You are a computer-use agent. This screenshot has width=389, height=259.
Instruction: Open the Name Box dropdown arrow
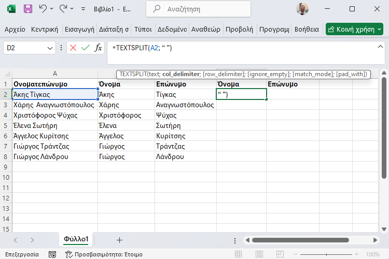tap(50, 48)
